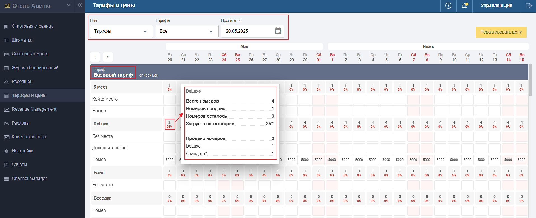
Task: Click Всего номеров line in DeLuxe popup
Action: coord(230,101)
